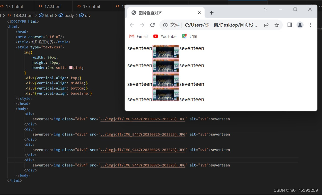The height and width of the screenshot is (195, 322).
Task: Click the <!DOCTYPE html> line
Action: click(23, 22)
